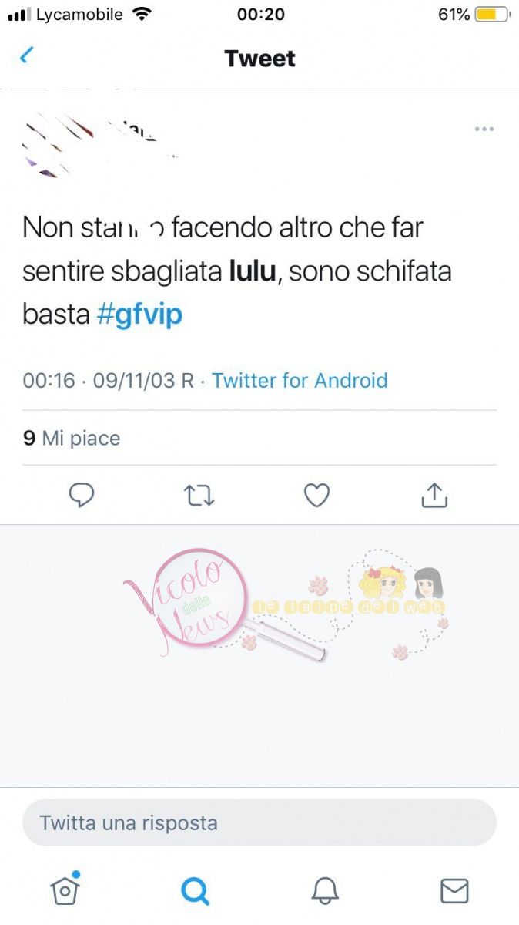519x925 pixels.
Task: Open the #gfvip hashtag
Action: click(x=140, y=314)
